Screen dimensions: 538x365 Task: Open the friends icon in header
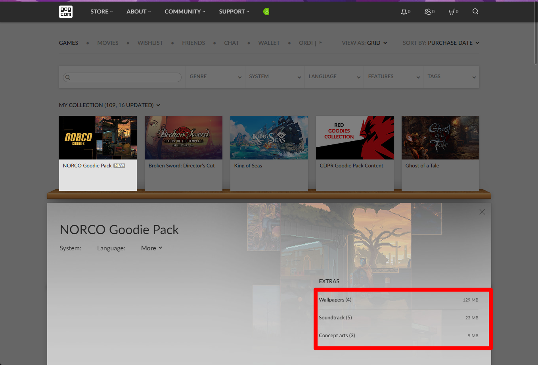click(x=428, y=12)
